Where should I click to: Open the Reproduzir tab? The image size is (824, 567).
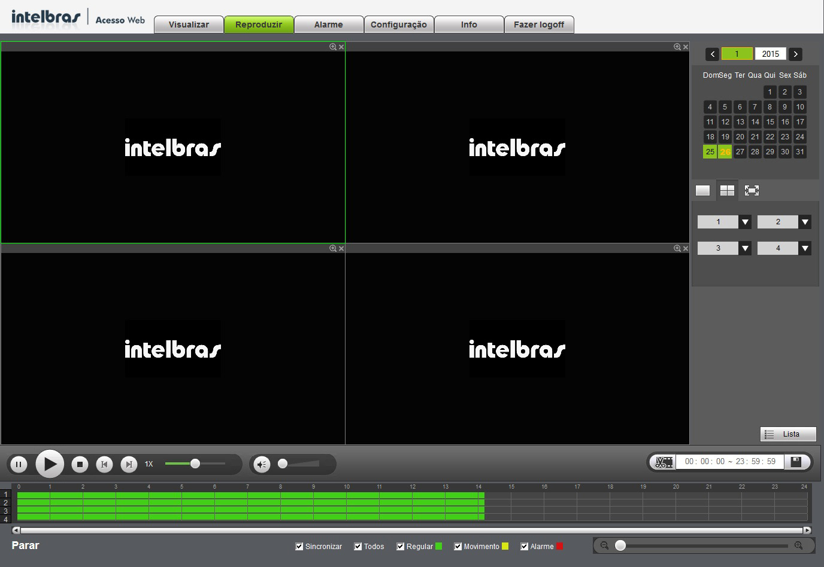259,25
